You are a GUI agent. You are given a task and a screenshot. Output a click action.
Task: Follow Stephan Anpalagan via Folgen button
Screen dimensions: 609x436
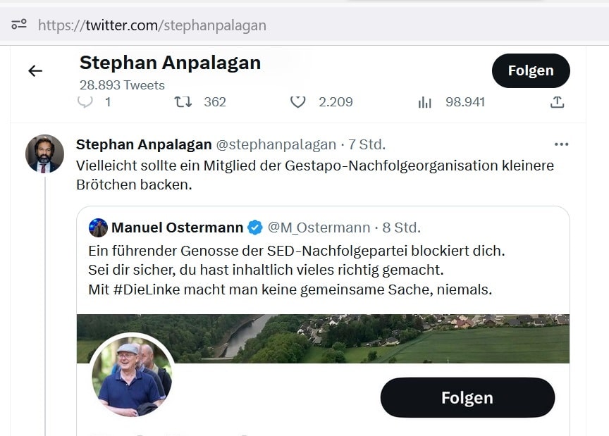click(x=531, y=70)
